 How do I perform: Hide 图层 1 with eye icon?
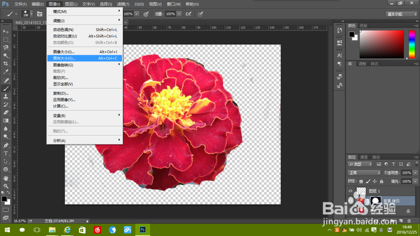coord(351,191)
